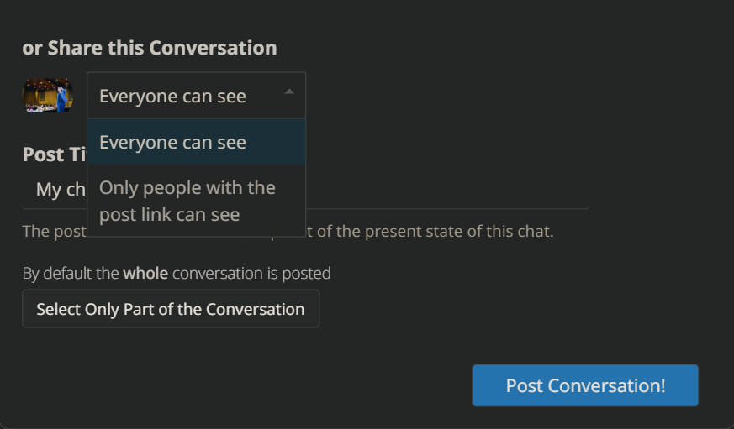
Task: Focus the Post Title text field starting "My ch"
Action: pyautogui.click(x=306, y=190)
